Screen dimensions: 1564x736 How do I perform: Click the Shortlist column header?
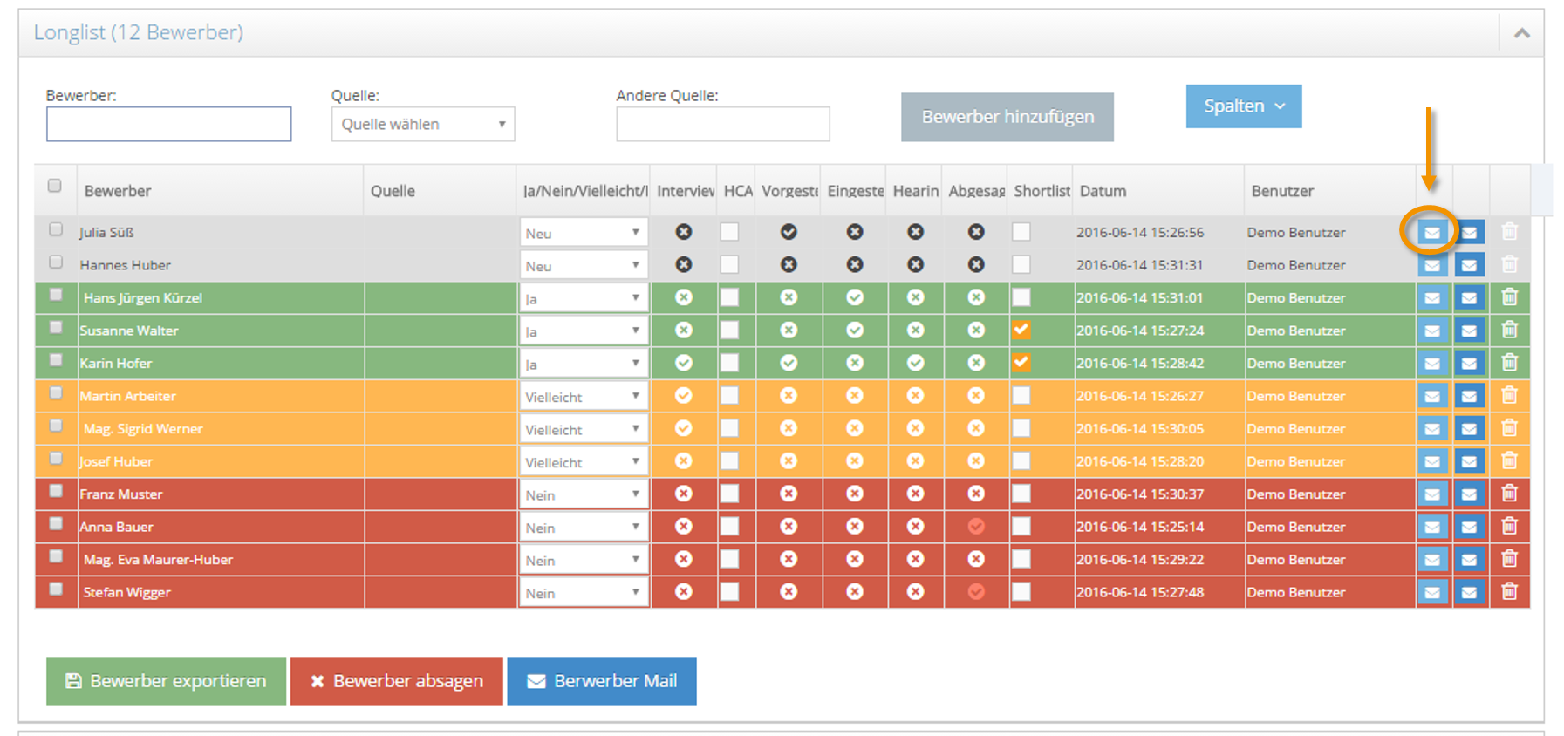1042,191
